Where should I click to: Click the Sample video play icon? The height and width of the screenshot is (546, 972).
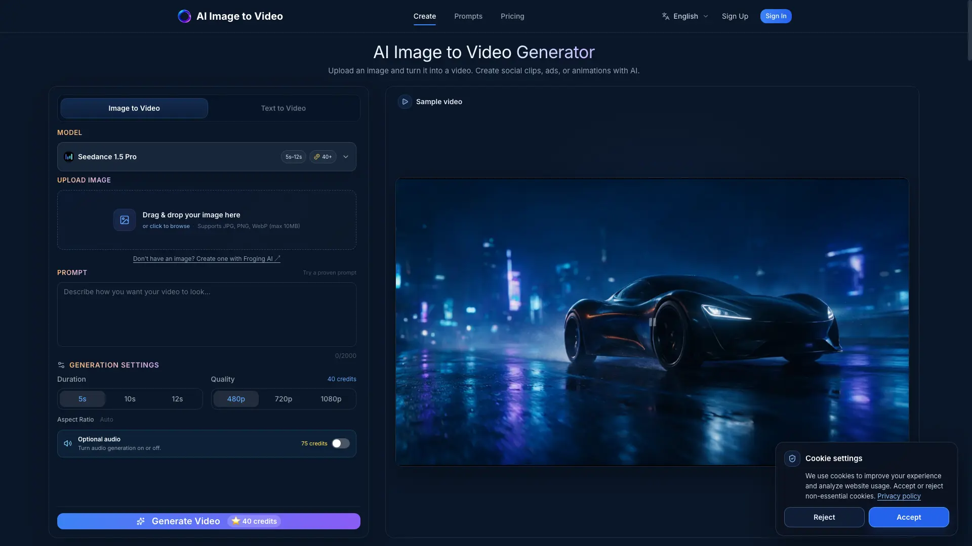(x=405, y=102)
